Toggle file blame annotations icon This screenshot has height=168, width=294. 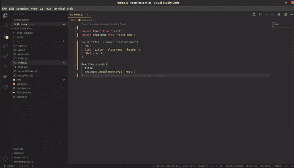pyautogui.click(x=279, y=15)
